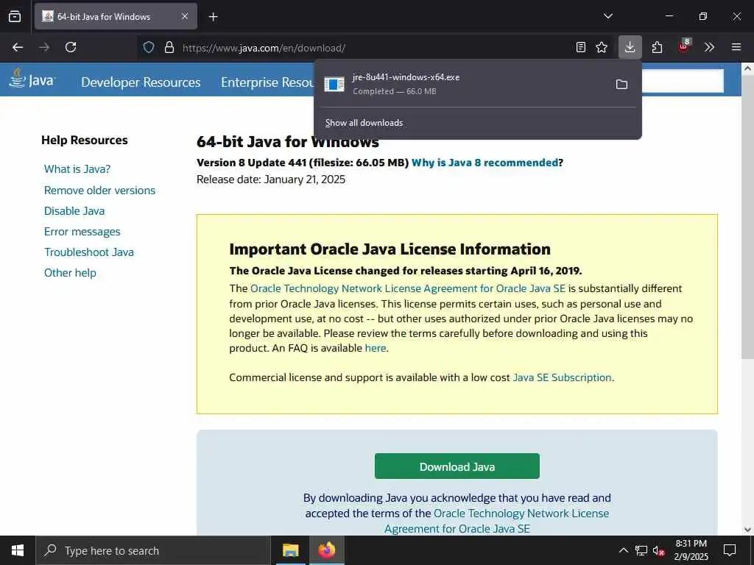This screenshot has height=565, width=754.
Task: Go to Java logo home
Action: (32, 79)
